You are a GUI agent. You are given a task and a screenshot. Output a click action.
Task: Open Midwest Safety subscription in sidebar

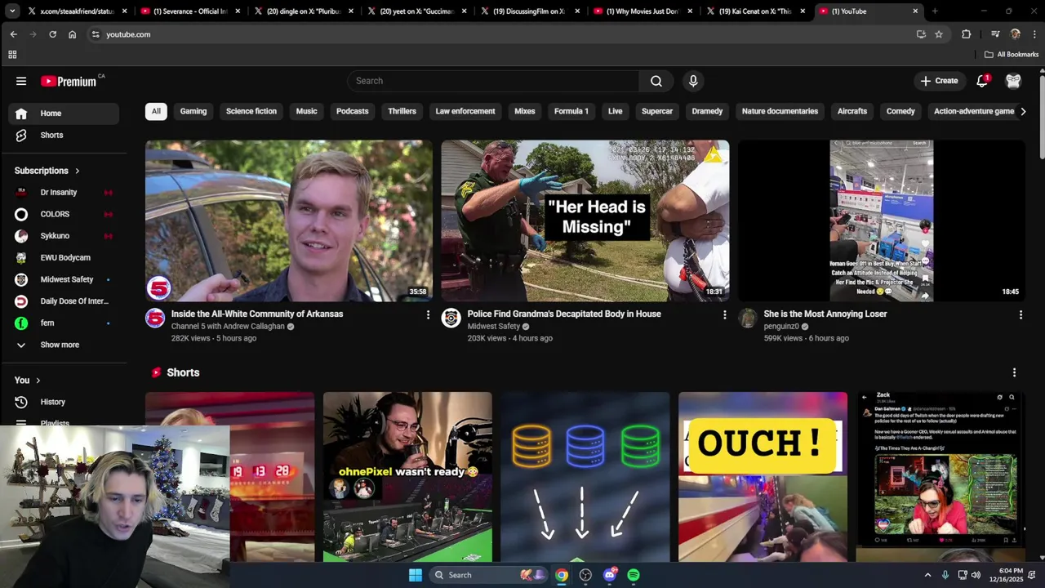coord(64,279)
